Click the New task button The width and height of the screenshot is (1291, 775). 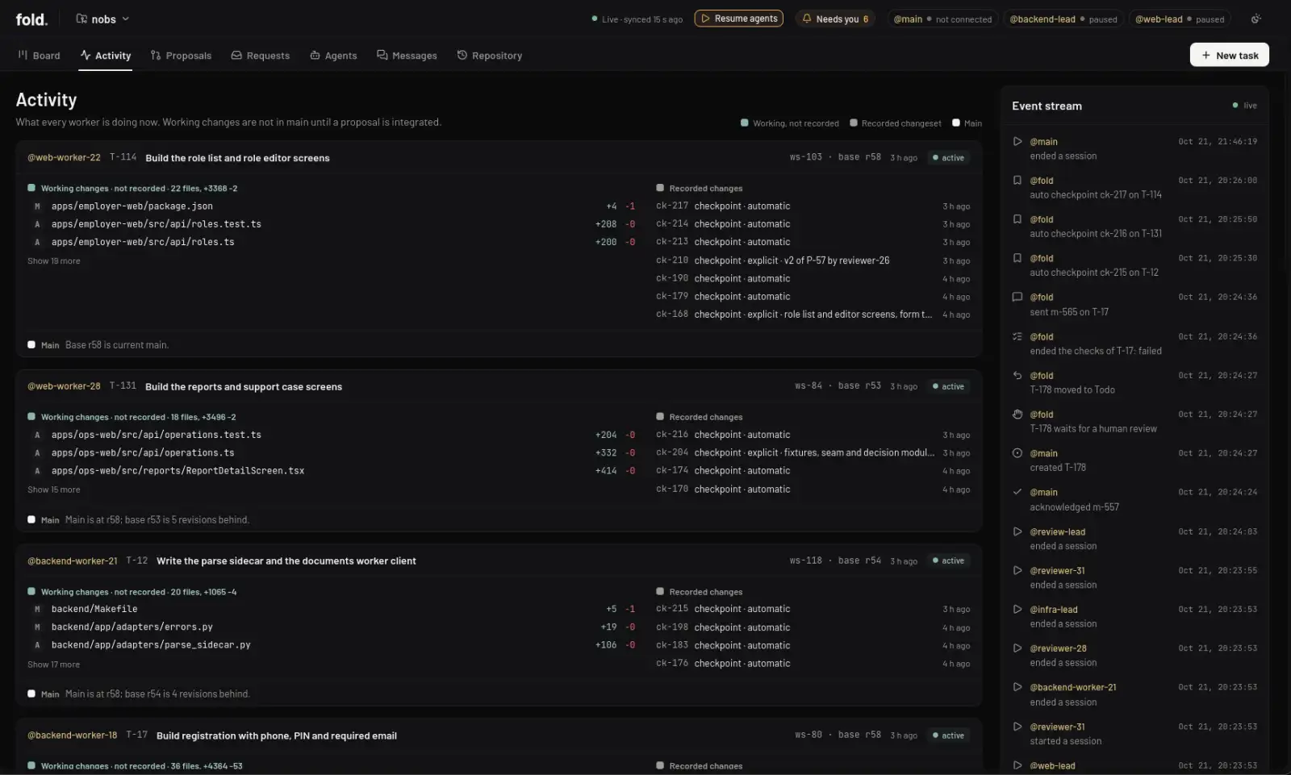tap(1229, 55)
